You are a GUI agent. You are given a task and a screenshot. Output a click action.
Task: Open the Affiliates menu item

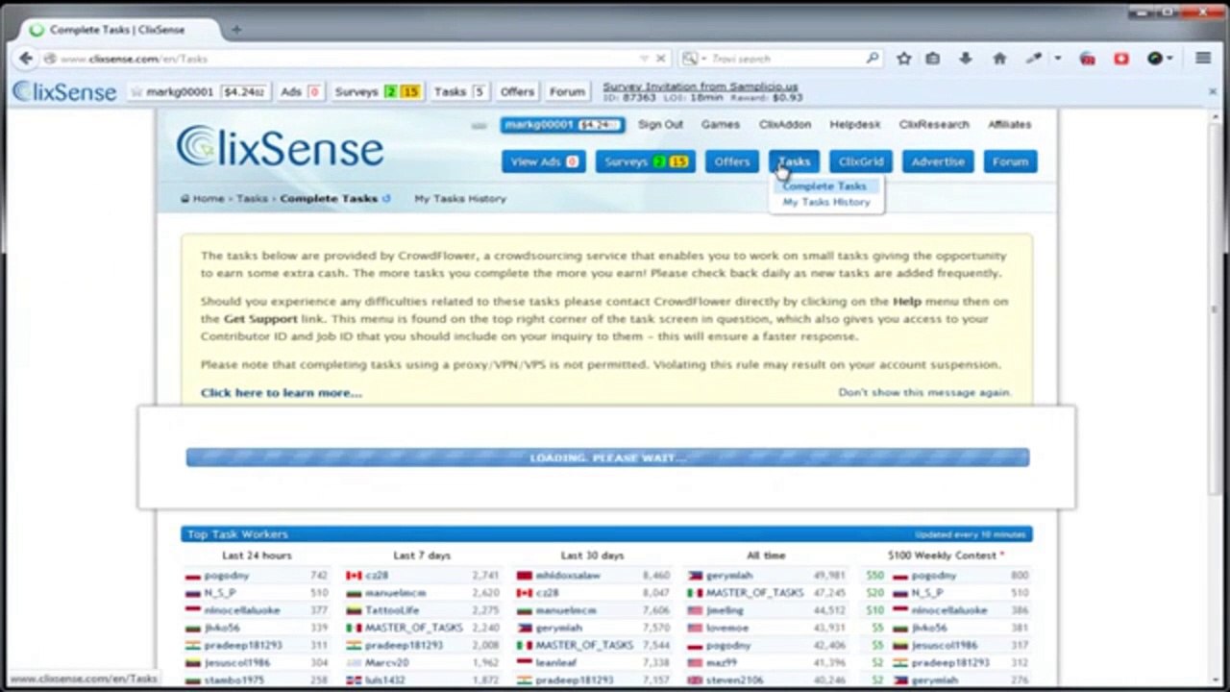(x=1010, y=125)
